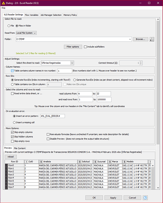Image resolution: width=163 pixels, height=203 pixels.
Task: Select the Files in folder radio button
Action: [17, 26]
